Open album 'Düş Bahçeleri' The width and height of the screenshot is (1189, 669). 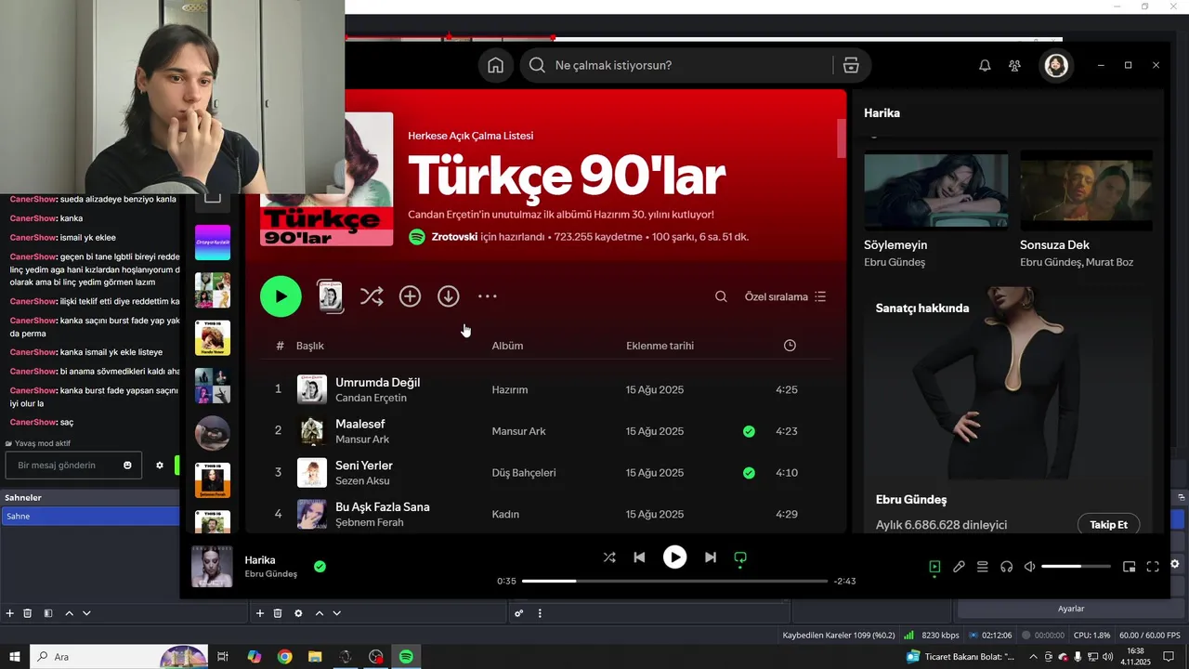point(524,472)
